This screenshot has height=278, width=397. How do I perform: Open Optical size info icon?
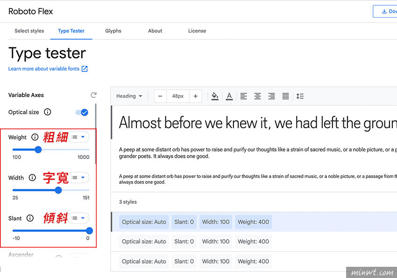click(47, 112)
